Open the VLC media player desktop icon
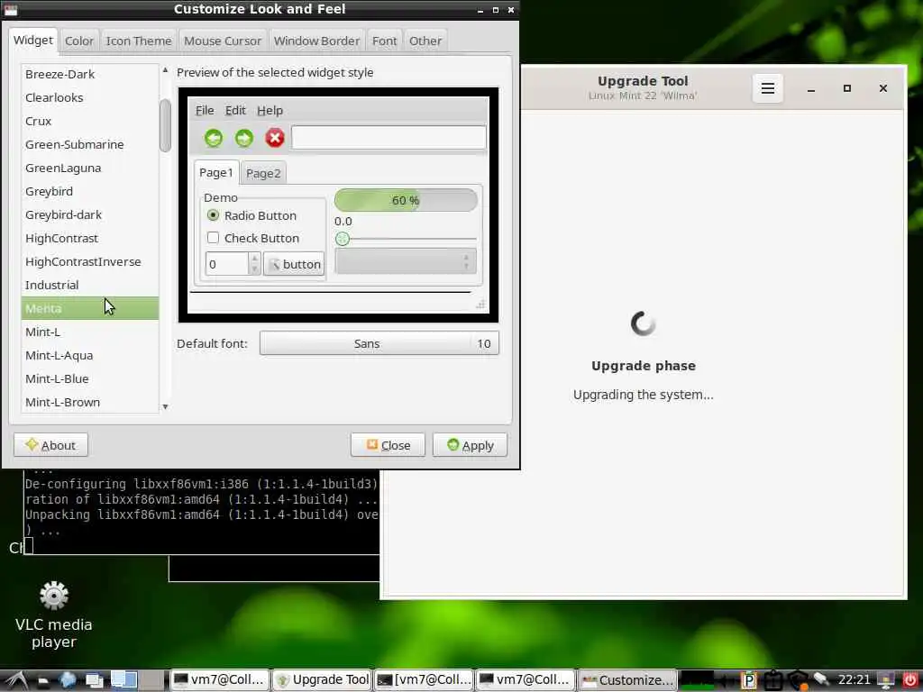 click(53, 615)
